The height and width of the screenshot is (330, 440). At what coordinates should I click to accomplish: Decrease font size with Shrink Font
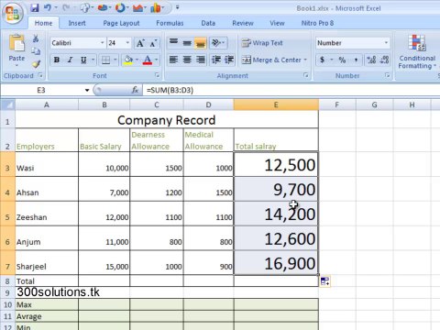(153, 43)
